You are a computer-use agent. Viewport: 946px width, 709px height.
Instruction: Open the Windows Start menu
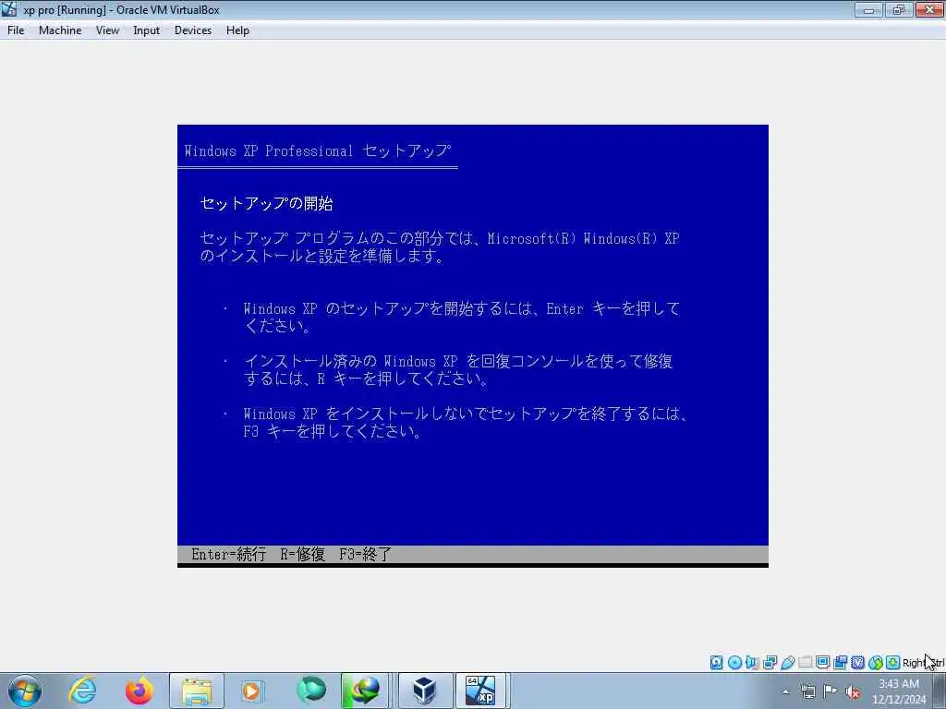pyautogui.click(x=25, y=691)
